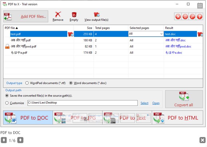Viewport: 207px width, 147px height.
Task: Click folder icon beside test.pdf
Action: click(x=71, y=34)
